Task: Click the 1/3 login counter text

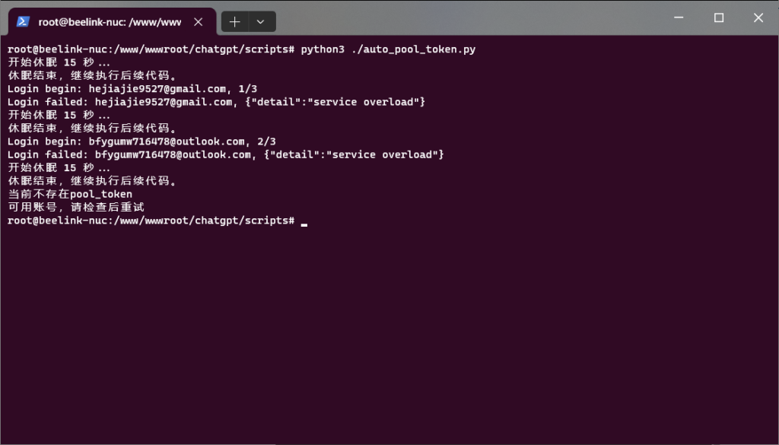Action: [248, 88]
